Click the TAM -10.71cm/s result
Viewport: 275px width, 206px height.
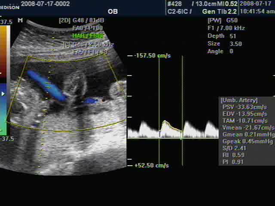245,121
